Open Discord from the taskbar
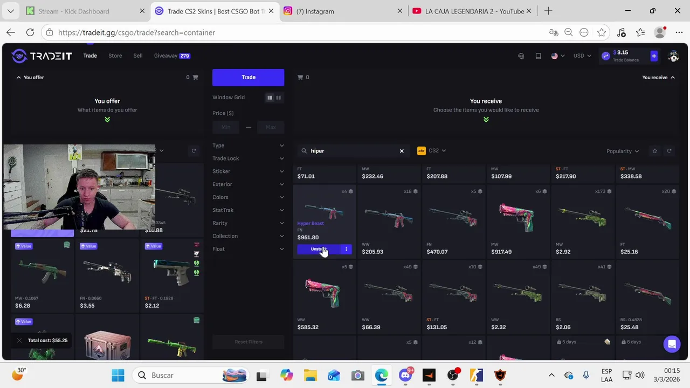The image size is (690, 388). tap(405, 375)
